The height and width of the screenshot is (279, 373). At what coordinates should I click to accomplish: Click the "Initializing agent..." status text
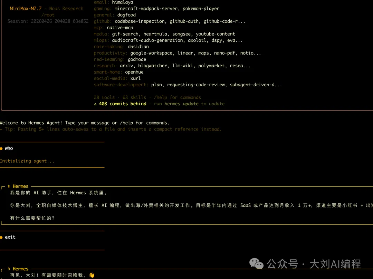click(27, 161)
